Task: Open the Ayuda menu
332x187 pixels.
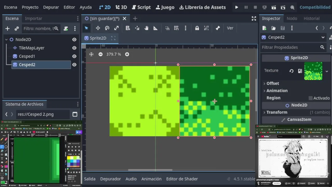Action: [86, 7]
